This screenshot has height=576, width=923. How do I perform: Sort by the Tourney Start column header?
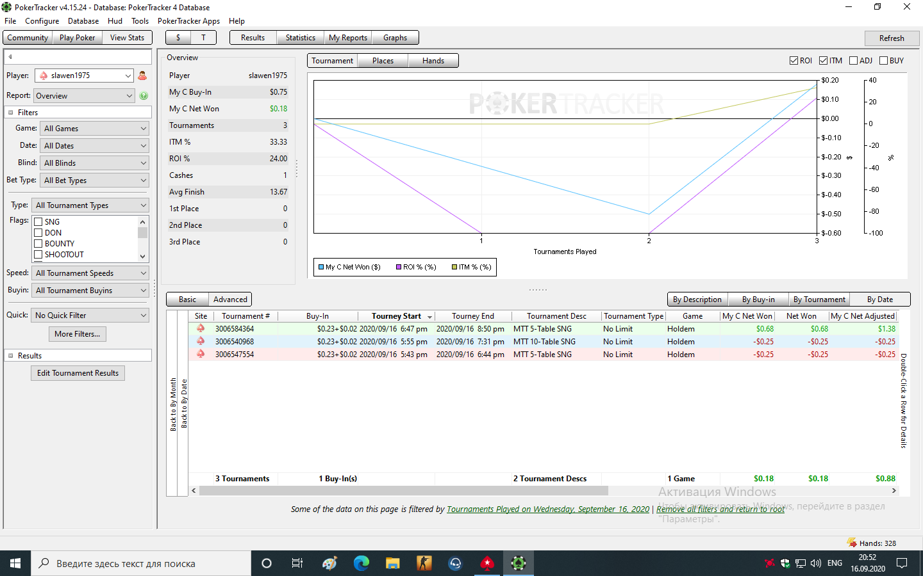click(x=396, y=316)
